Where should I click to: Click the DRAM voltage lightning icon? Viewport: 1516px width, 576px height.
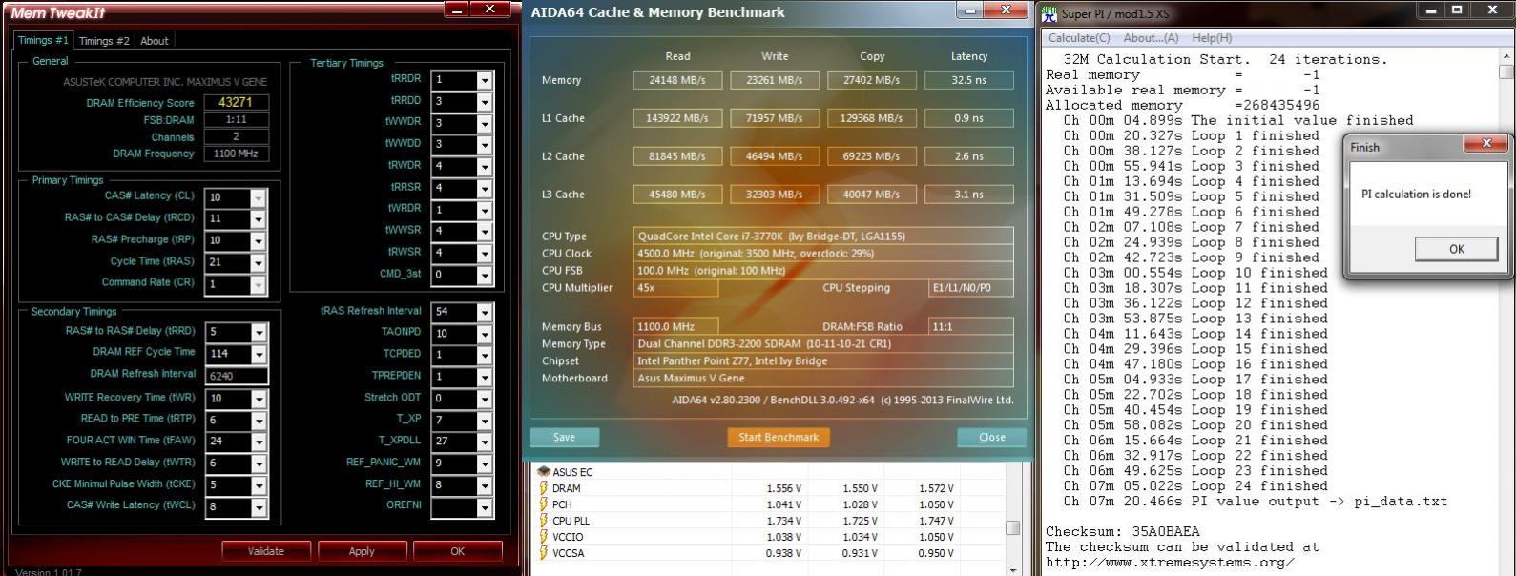coord(544,487)
